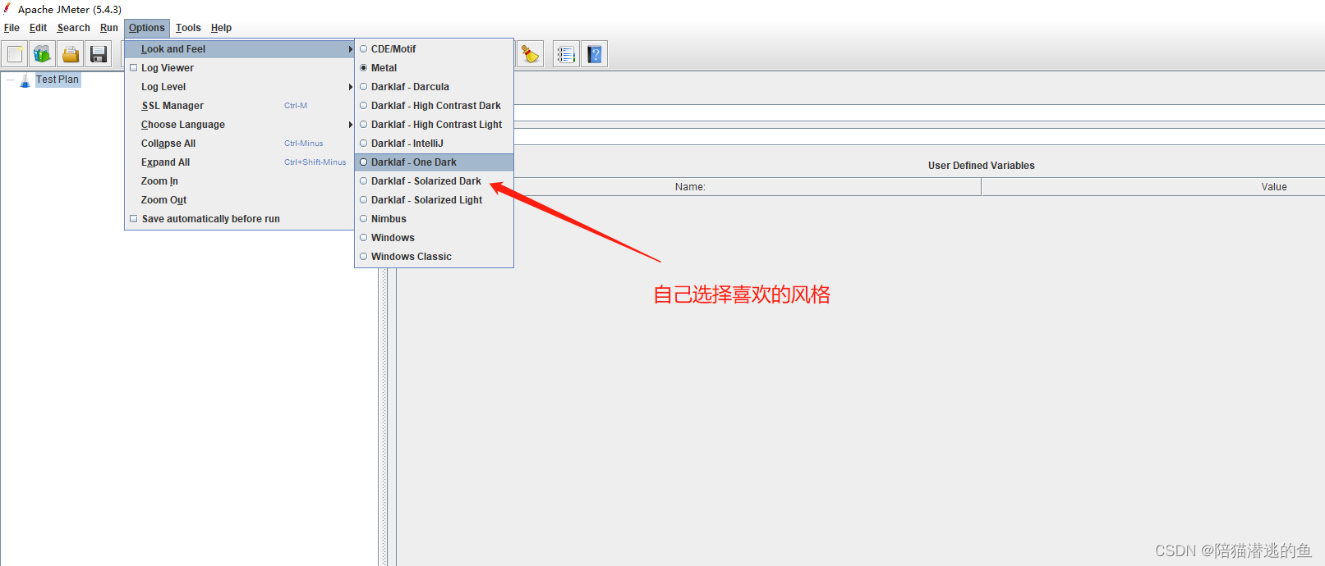Image resolution: width=1325 pixels, height=566 pixels.
Task: Open the Help menu
Action: click(221, 28)
